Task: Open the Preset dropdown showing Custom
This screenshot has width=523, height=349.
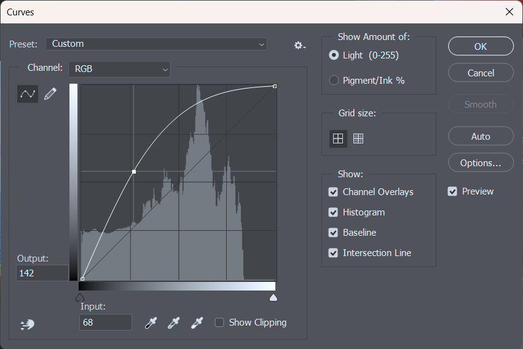Action: (x=156, y=44)
